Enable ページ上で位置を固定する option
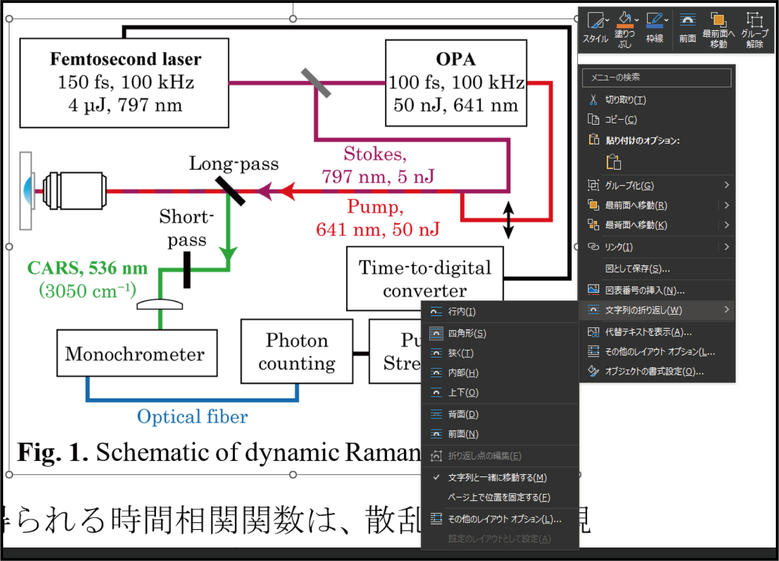 point(499,498)
